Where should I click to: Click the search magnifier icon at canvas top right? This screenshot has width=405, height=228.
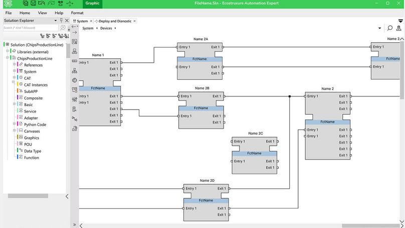pos(389,28)
